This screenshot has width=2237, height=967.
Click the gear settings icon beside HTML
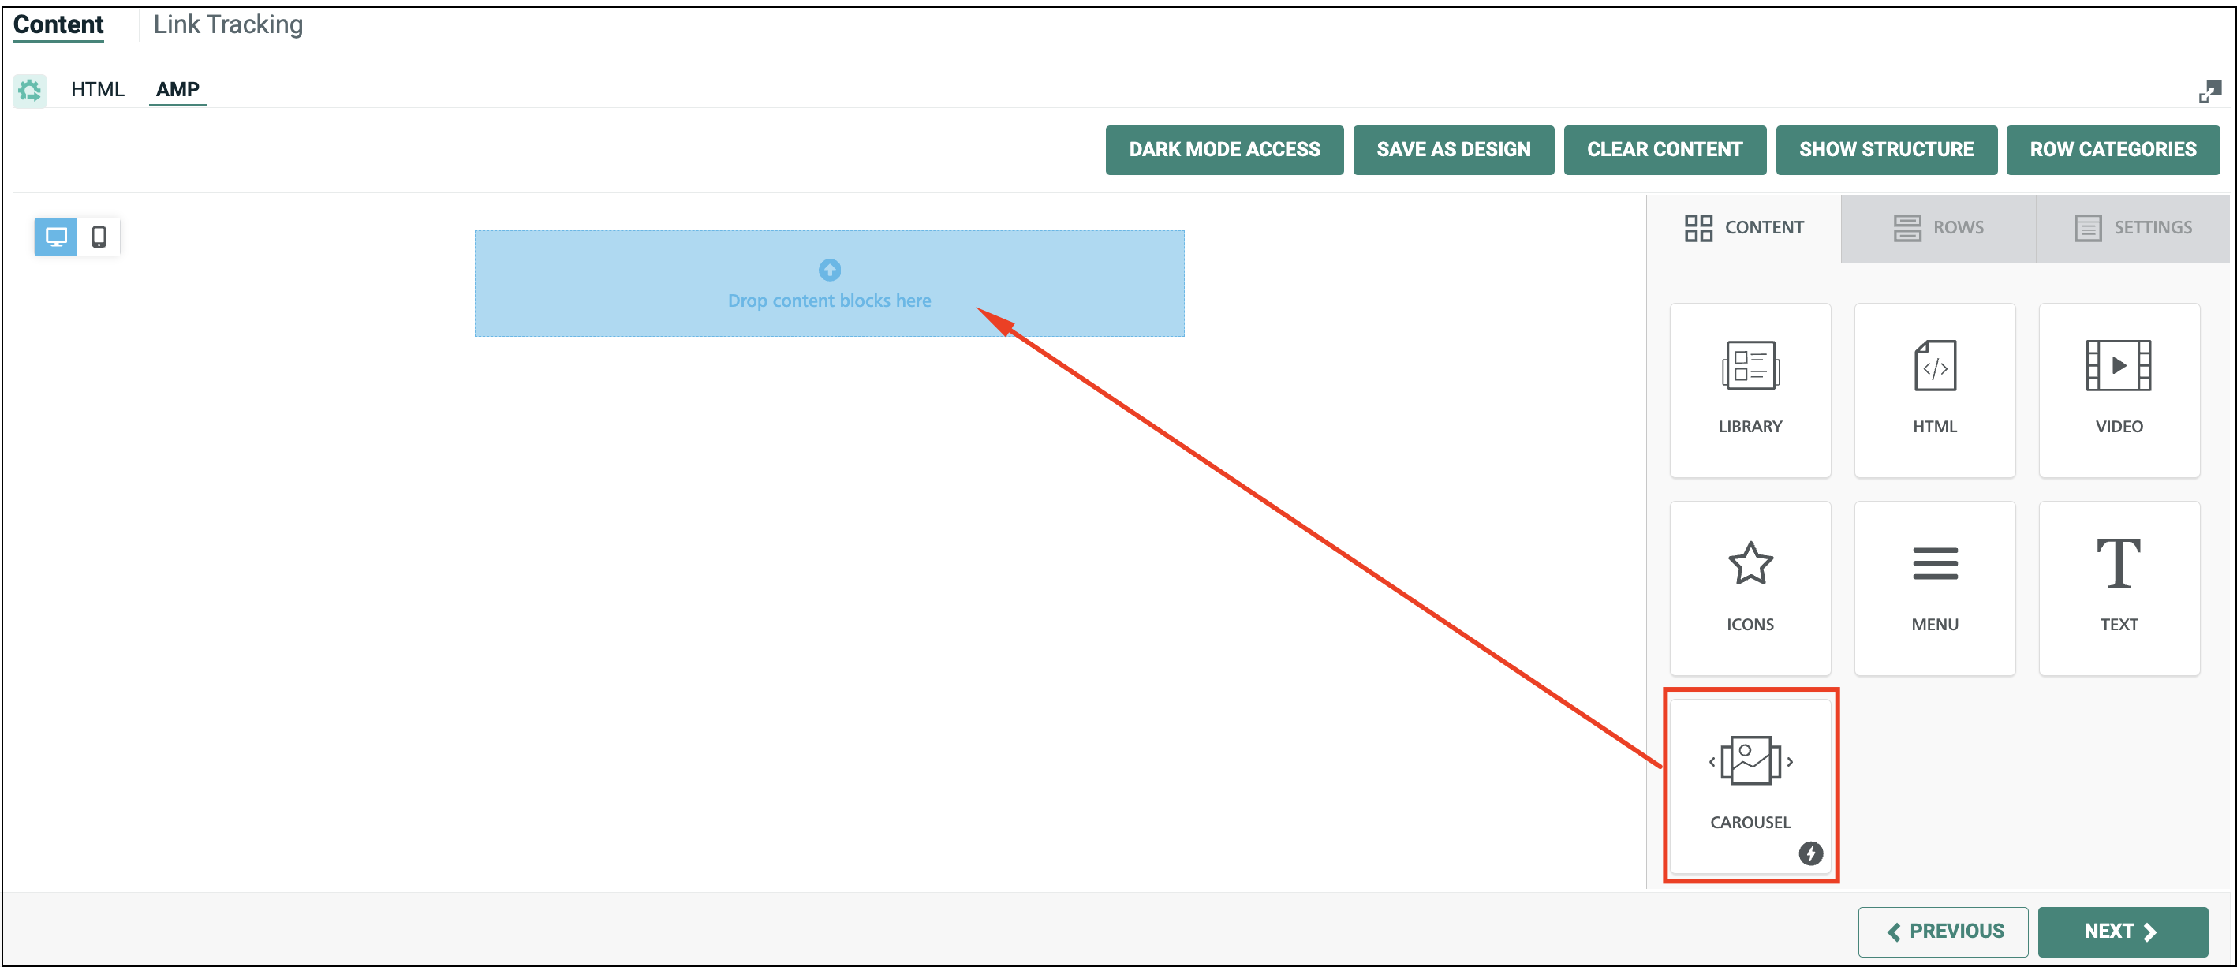[x=29, y=89]
